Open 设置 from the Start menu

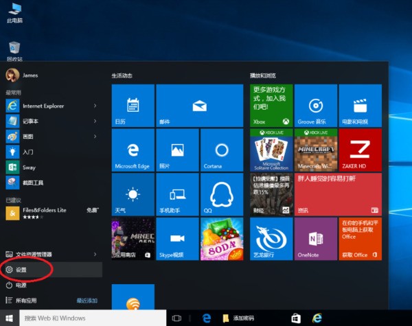21,270
